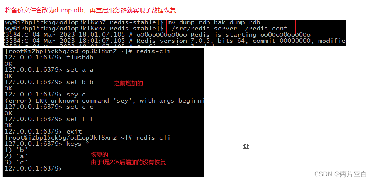
Task: Click the red heading about renaming dump.rdb
Action: point(90,10)
